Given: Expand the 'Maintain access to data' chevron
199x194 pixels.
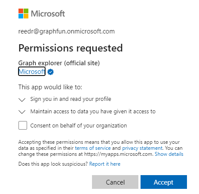Looking at the screenshot, I should tap(22, 112).
